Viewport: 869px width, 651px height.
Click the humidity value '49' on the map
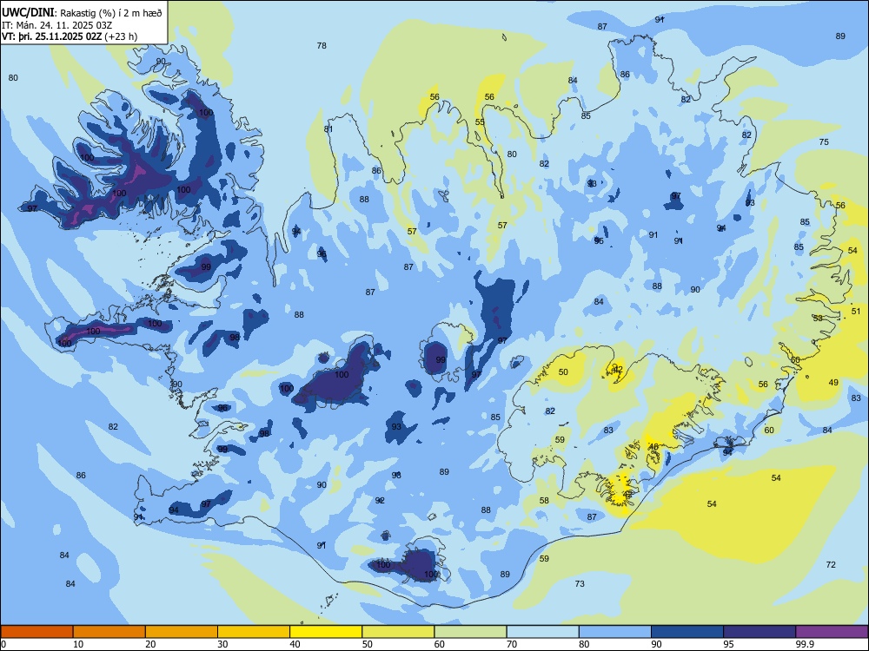pyautogui.click(x=833, y=383)
